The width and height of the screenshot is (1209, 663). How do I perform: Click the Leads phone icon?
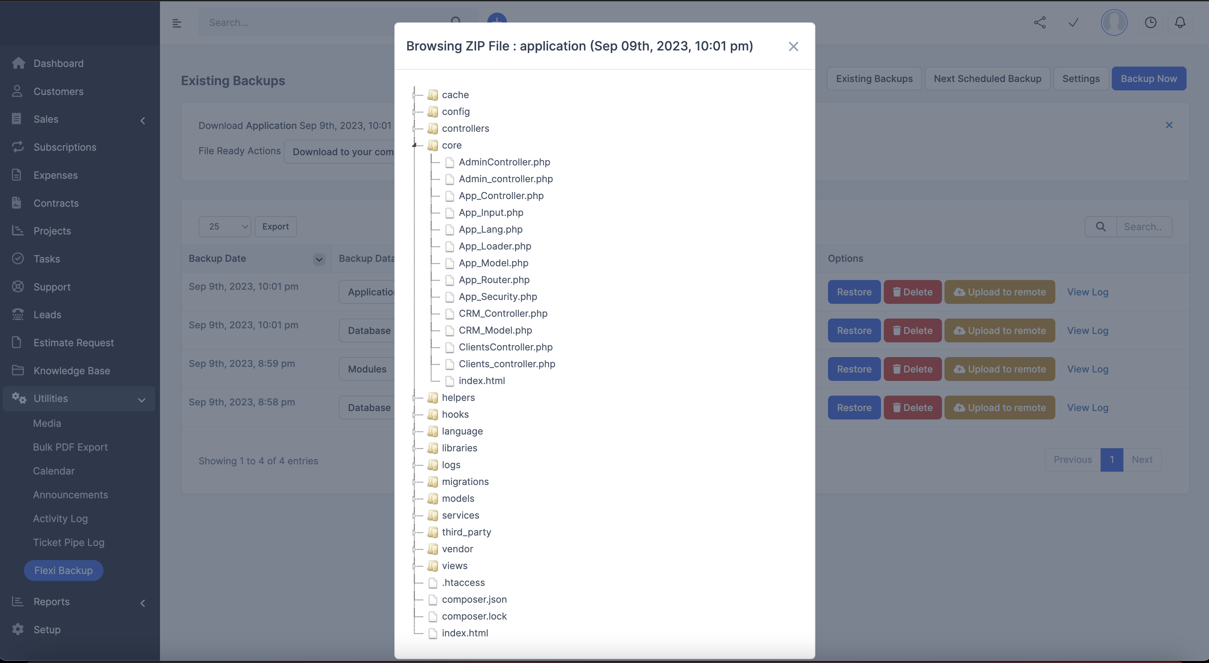(18, 315)
